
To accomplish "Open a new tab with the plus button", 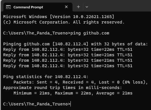I will [x=79, y=7].
